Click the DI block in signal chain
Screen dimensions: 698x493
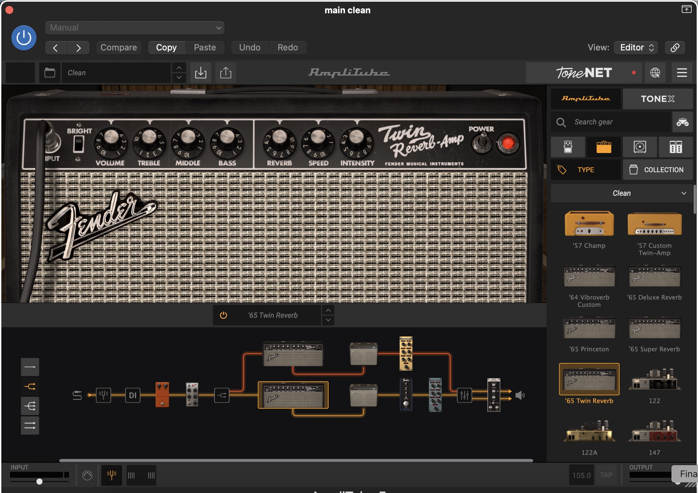(132, 395)
